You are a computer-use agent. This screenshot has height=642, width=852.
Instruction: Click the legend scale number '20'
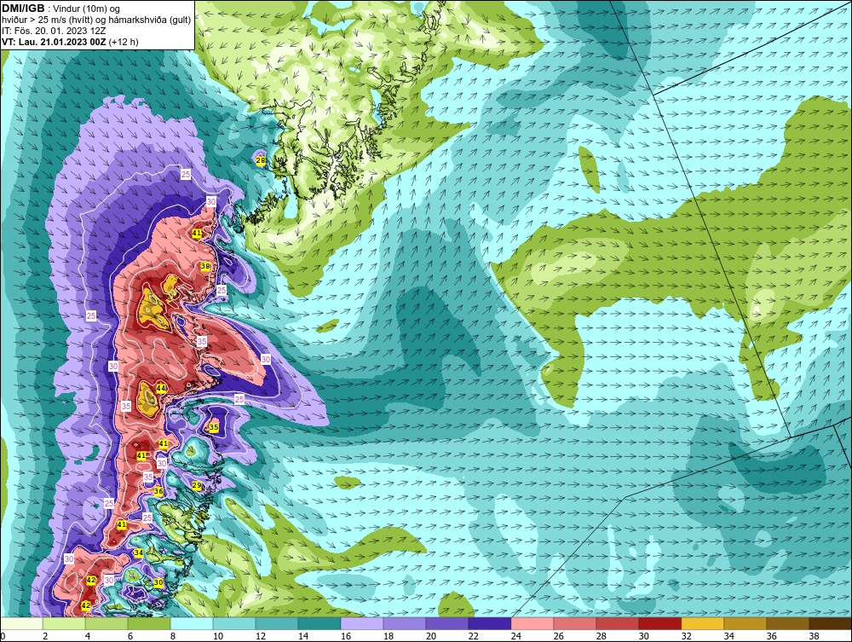pos(429,637)
